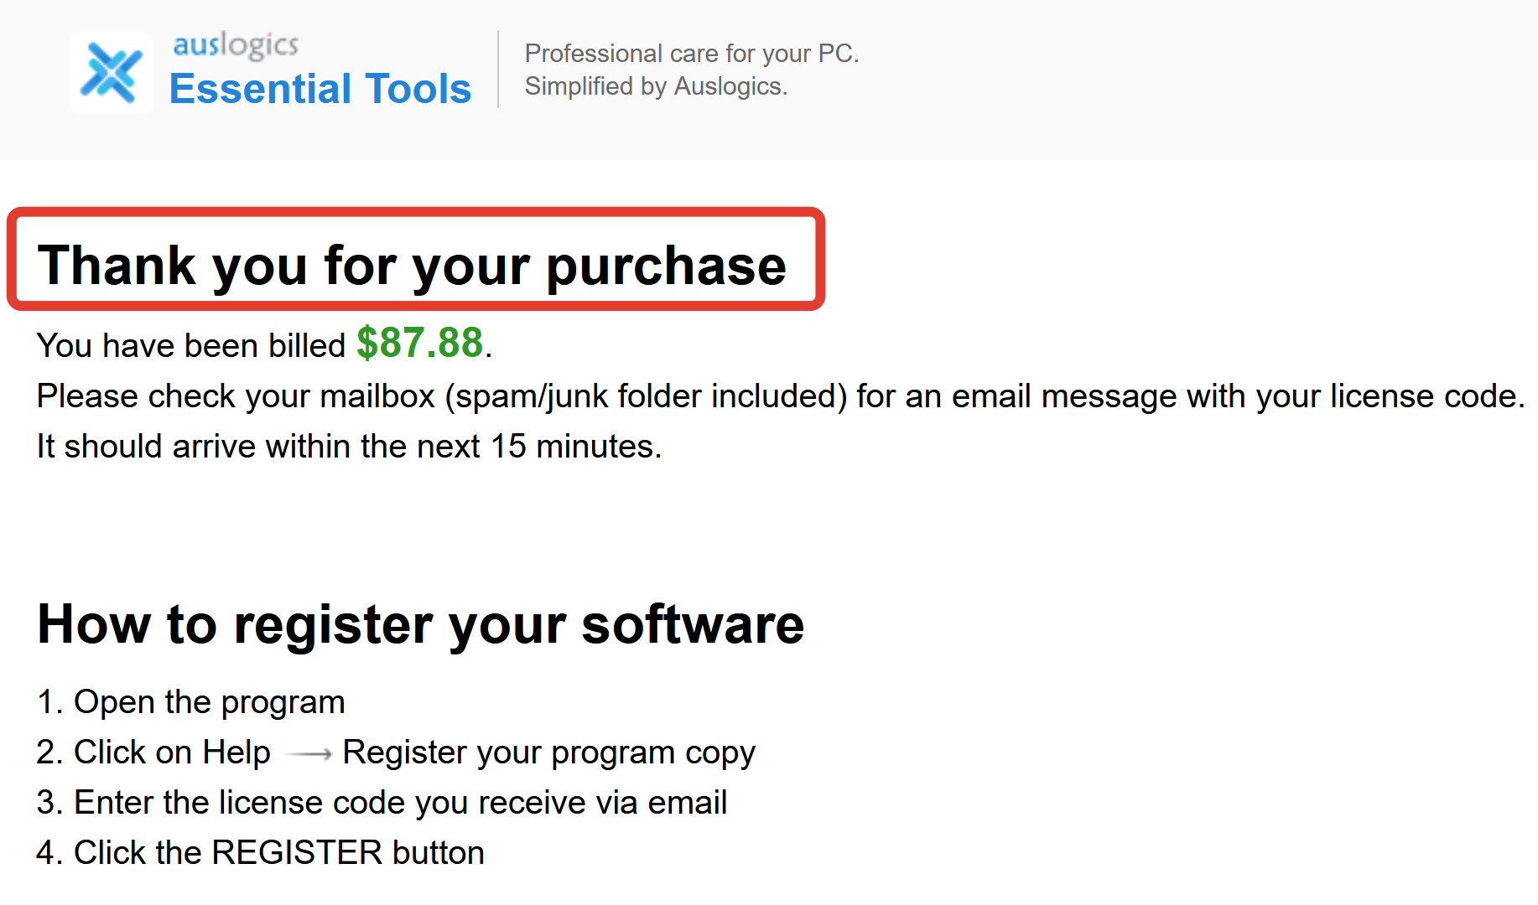Click step 4 Click the REGISTER button
The width and height of the screenshot is (1538, 905).
click(261, 853)
